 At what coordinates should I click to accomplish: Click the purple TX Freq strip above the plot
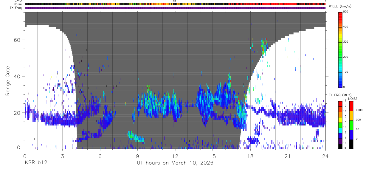pyautogui.click(x=175, y=8)
